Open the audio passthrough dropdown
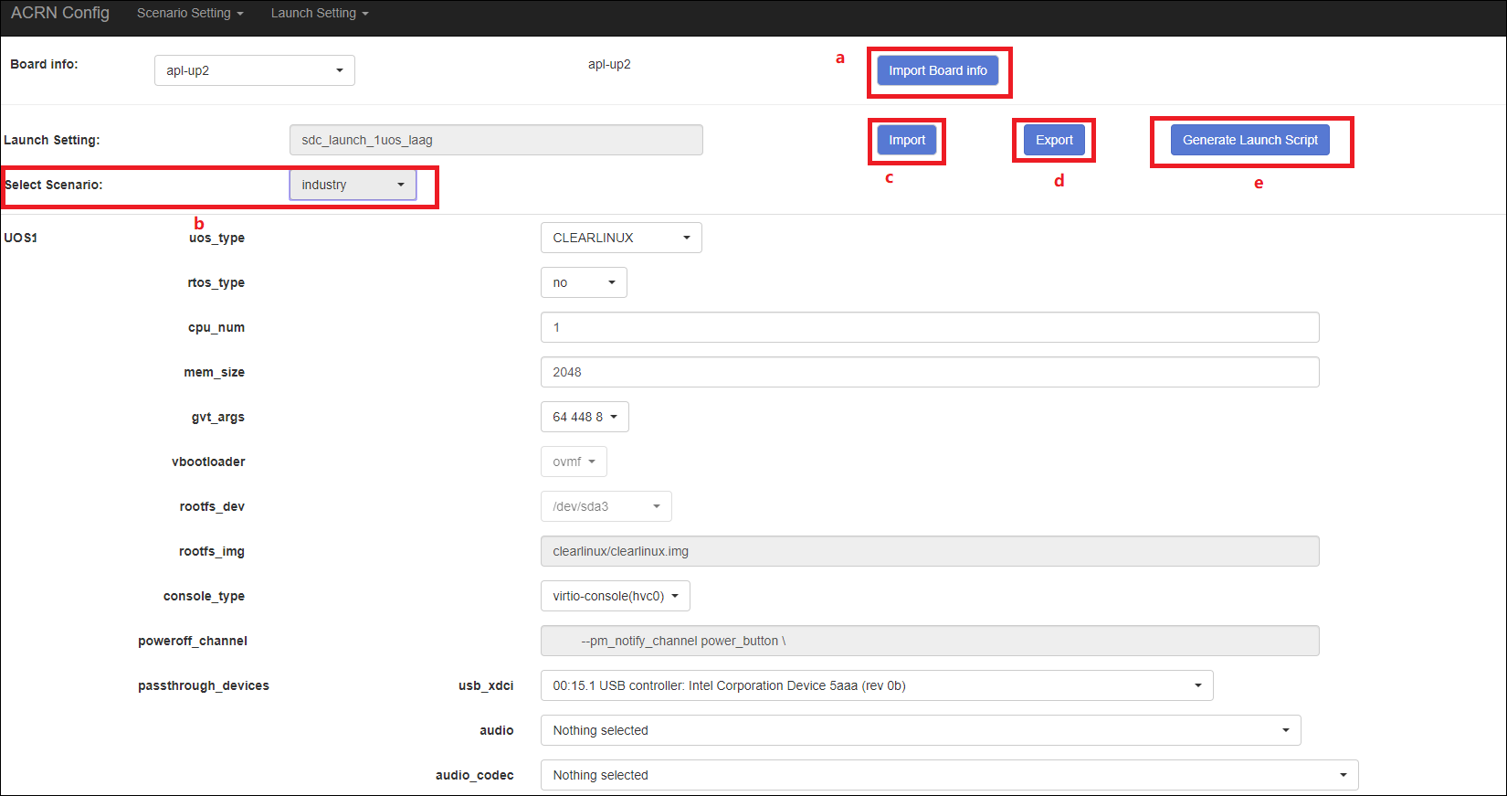Image resolution: width=1507 pixels, height=796 pixels. pos(920,730)
